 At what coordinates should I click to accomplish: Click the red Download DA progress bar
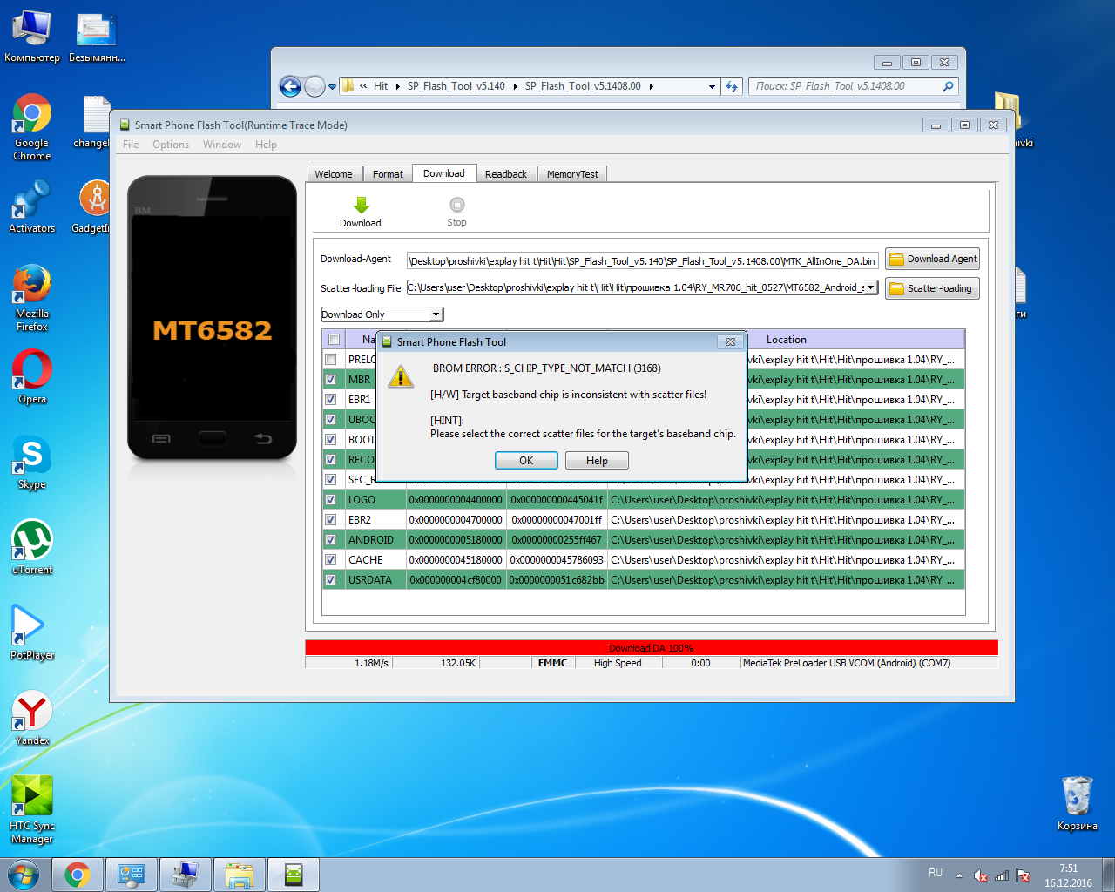[651, 648]
